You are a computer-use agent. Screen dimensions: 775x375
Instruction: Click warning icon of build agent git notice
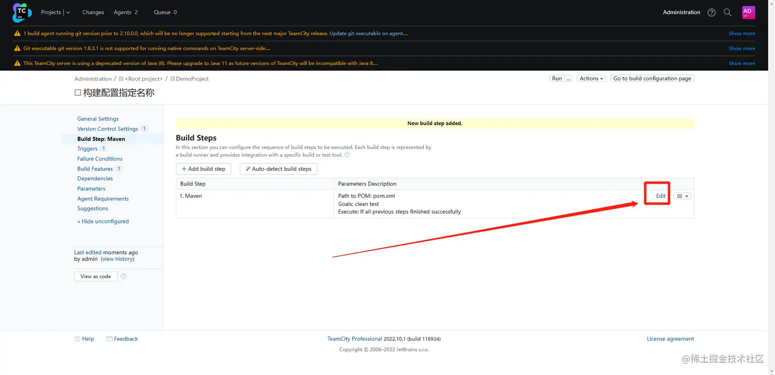point(17,33)
